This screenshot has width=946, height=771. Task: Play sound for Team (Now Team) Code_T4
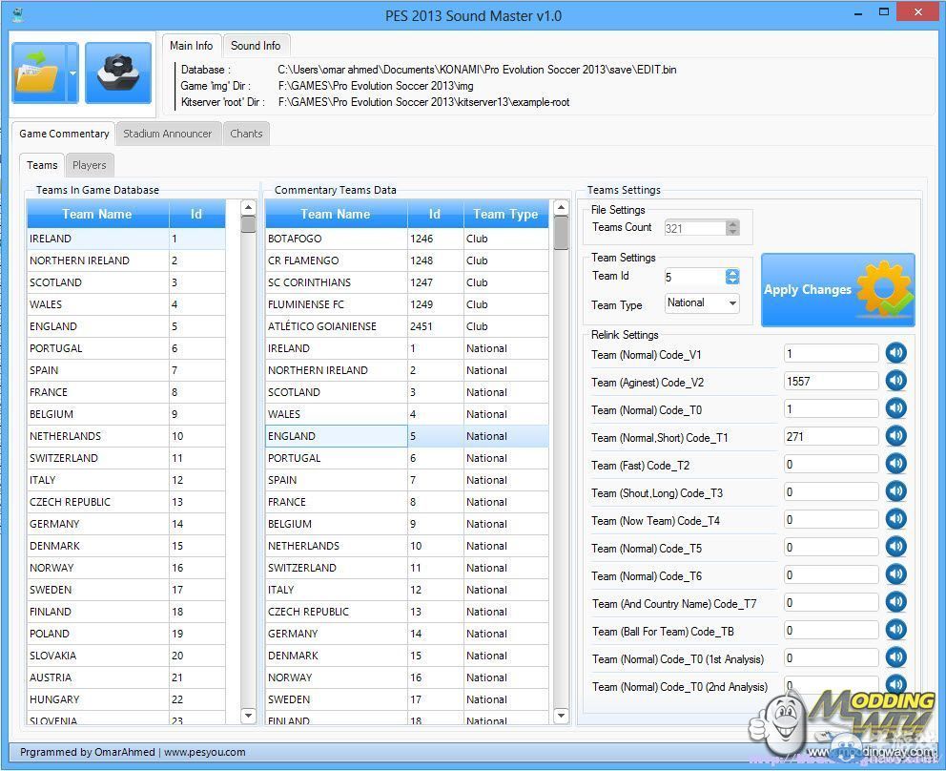pyautogui.click(x=895, y=519)
